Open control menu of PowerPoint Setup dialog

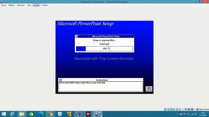pos(76,36)
